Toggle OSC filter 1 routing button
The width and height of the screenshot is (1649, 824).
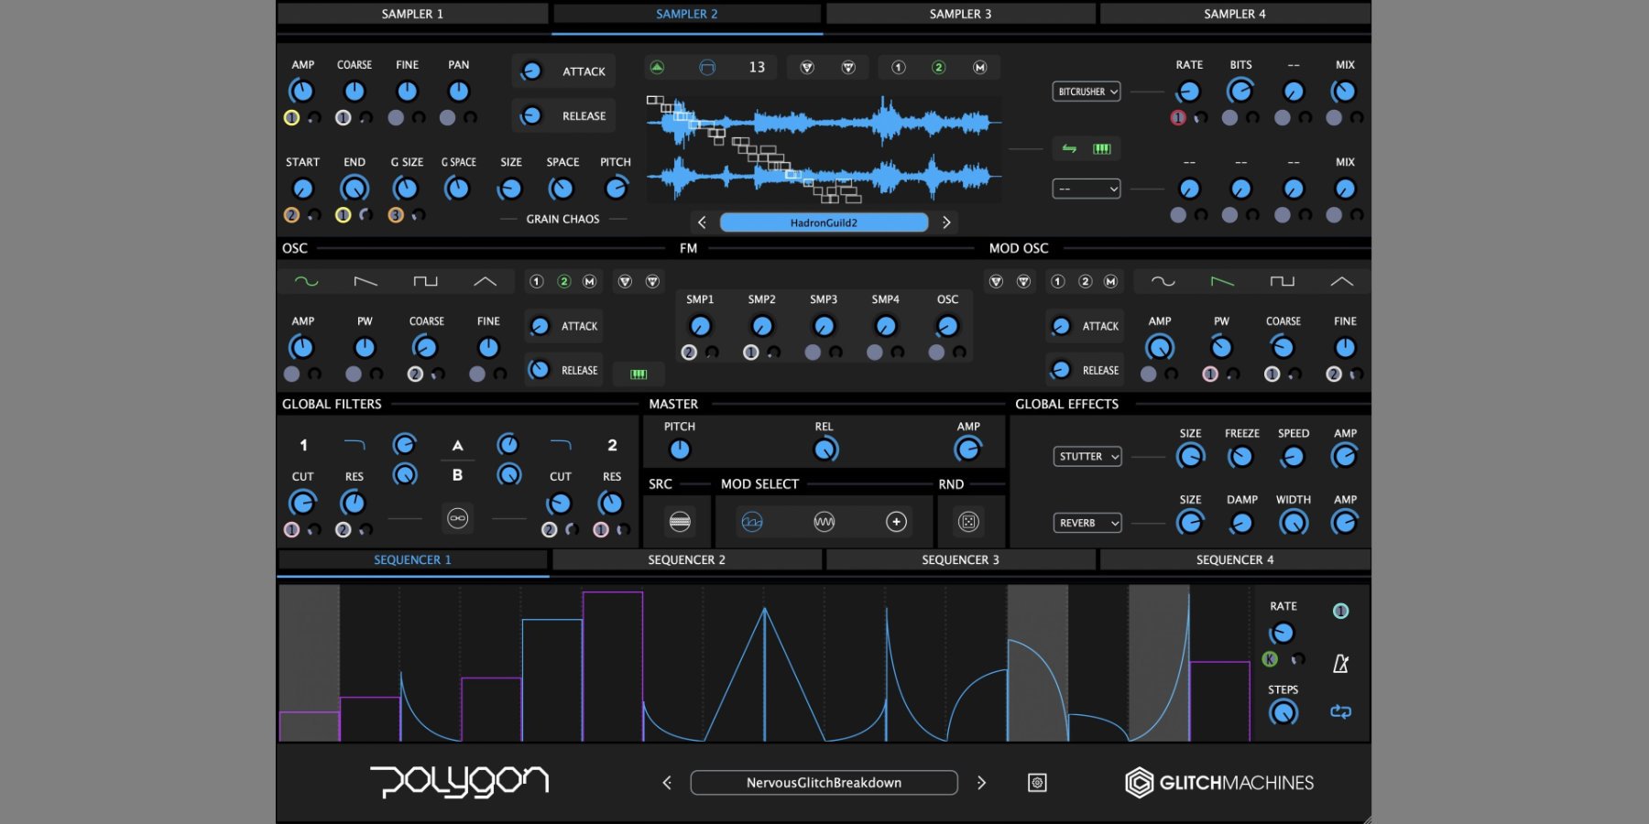tap(537, 281)
